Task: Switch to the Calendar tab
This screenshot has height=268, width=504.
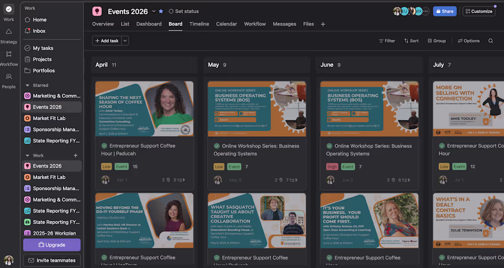Action: point(226,24)
